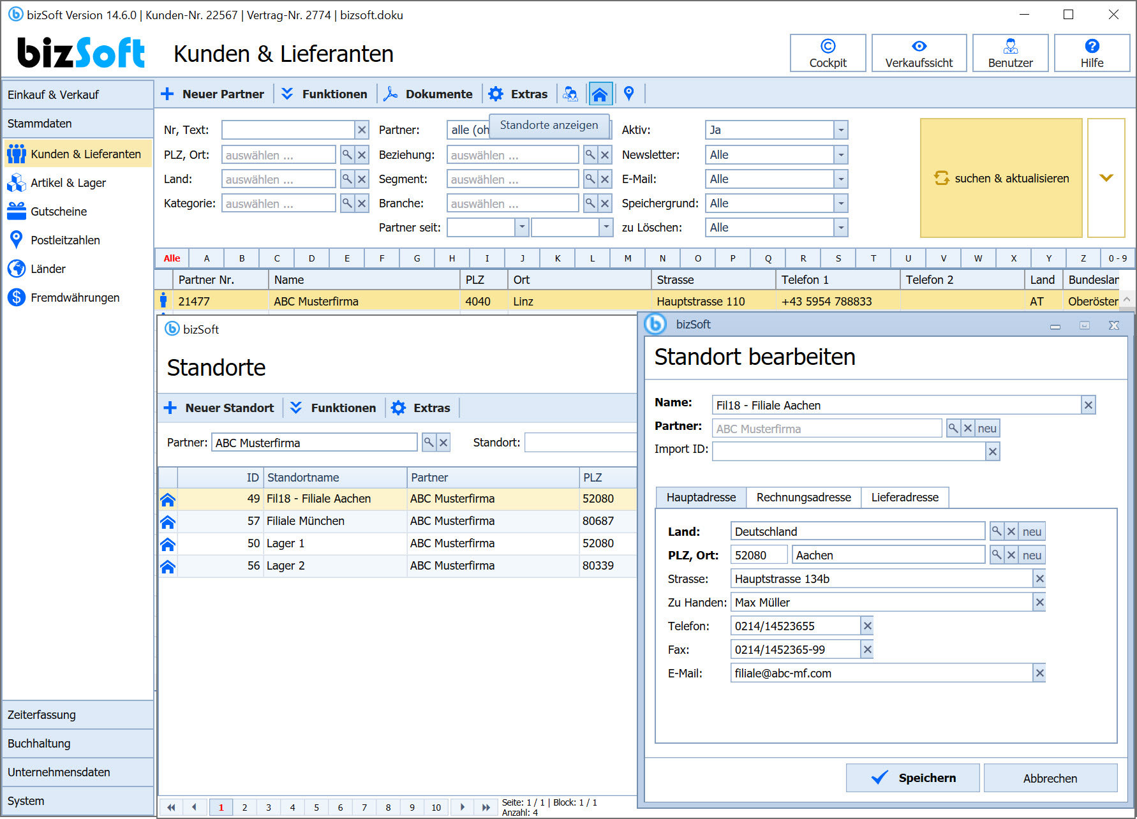The width and height of the screenshot is (1137, 819).
Task: Click the Standort filter input field
Action: (x=580, y=443)
